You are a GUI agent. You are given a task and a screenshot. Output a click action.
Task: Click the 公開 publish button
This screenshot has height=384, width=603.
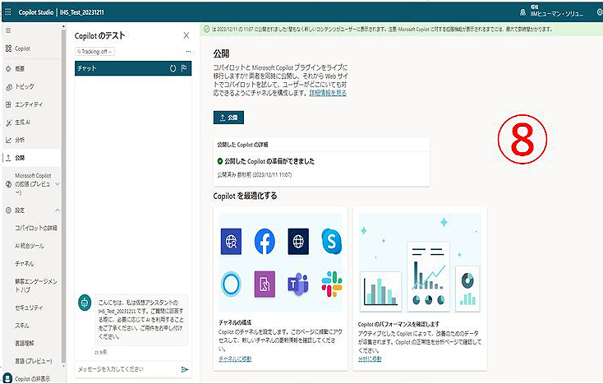pos(228,118)
